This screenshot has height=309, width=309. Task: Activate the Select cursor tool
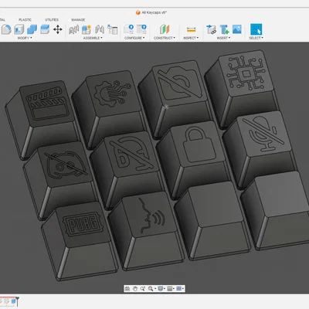pyautogui.click(x=256, y=29)
